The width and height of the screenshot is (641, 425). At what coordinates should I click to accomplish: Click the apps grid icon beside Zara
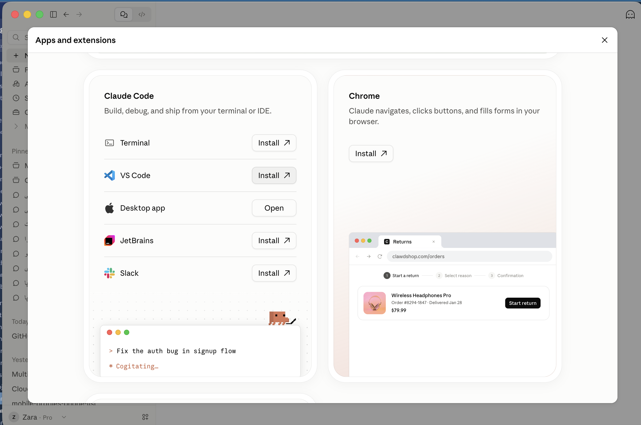(145, 417)
